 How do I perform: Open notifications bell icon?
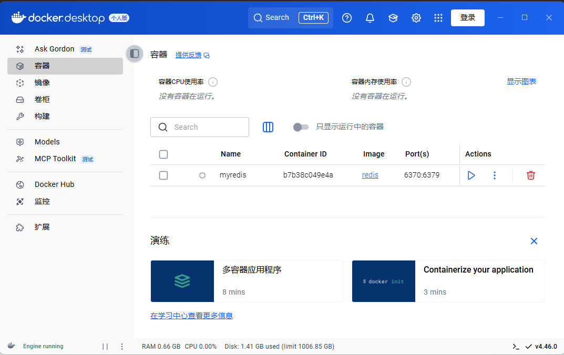[370, 18]
